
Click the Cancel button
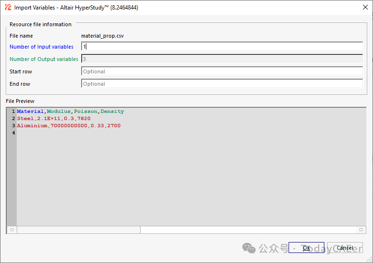pos(345,248)
